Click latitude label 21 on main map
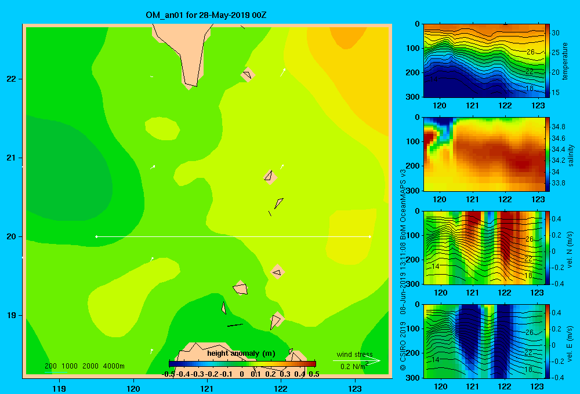Screen dimensions: 580x394 [x=12, y=158]
